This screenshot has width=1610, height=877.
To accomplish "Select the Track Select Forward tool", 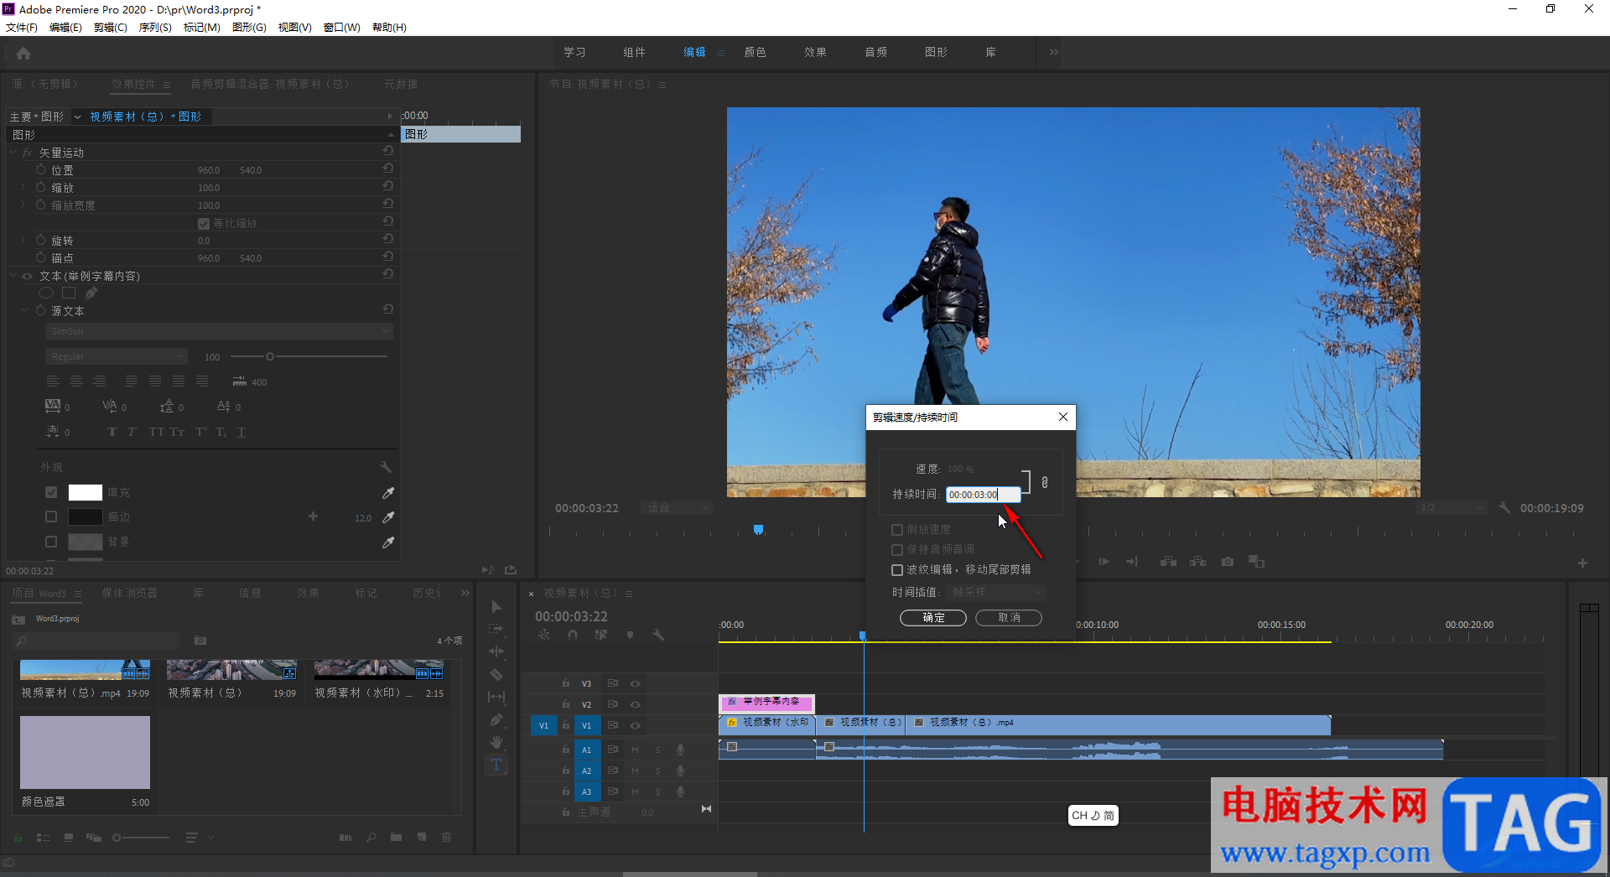I will (496, 629).
